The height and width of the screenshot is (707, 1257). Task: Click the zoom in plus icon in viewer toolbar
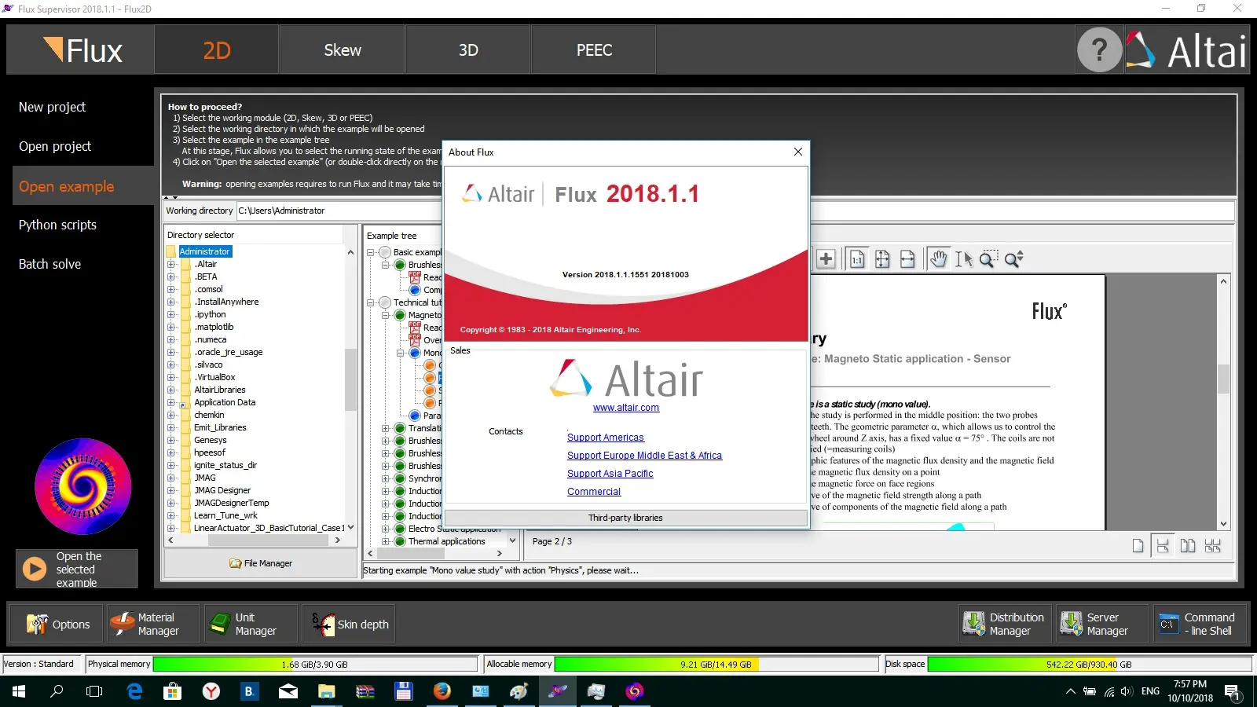click(x=826, y=259)
